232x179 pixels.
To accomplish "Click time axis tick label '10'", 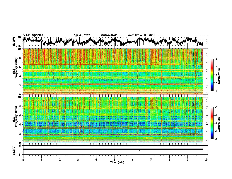I will [x=206, y=160].
